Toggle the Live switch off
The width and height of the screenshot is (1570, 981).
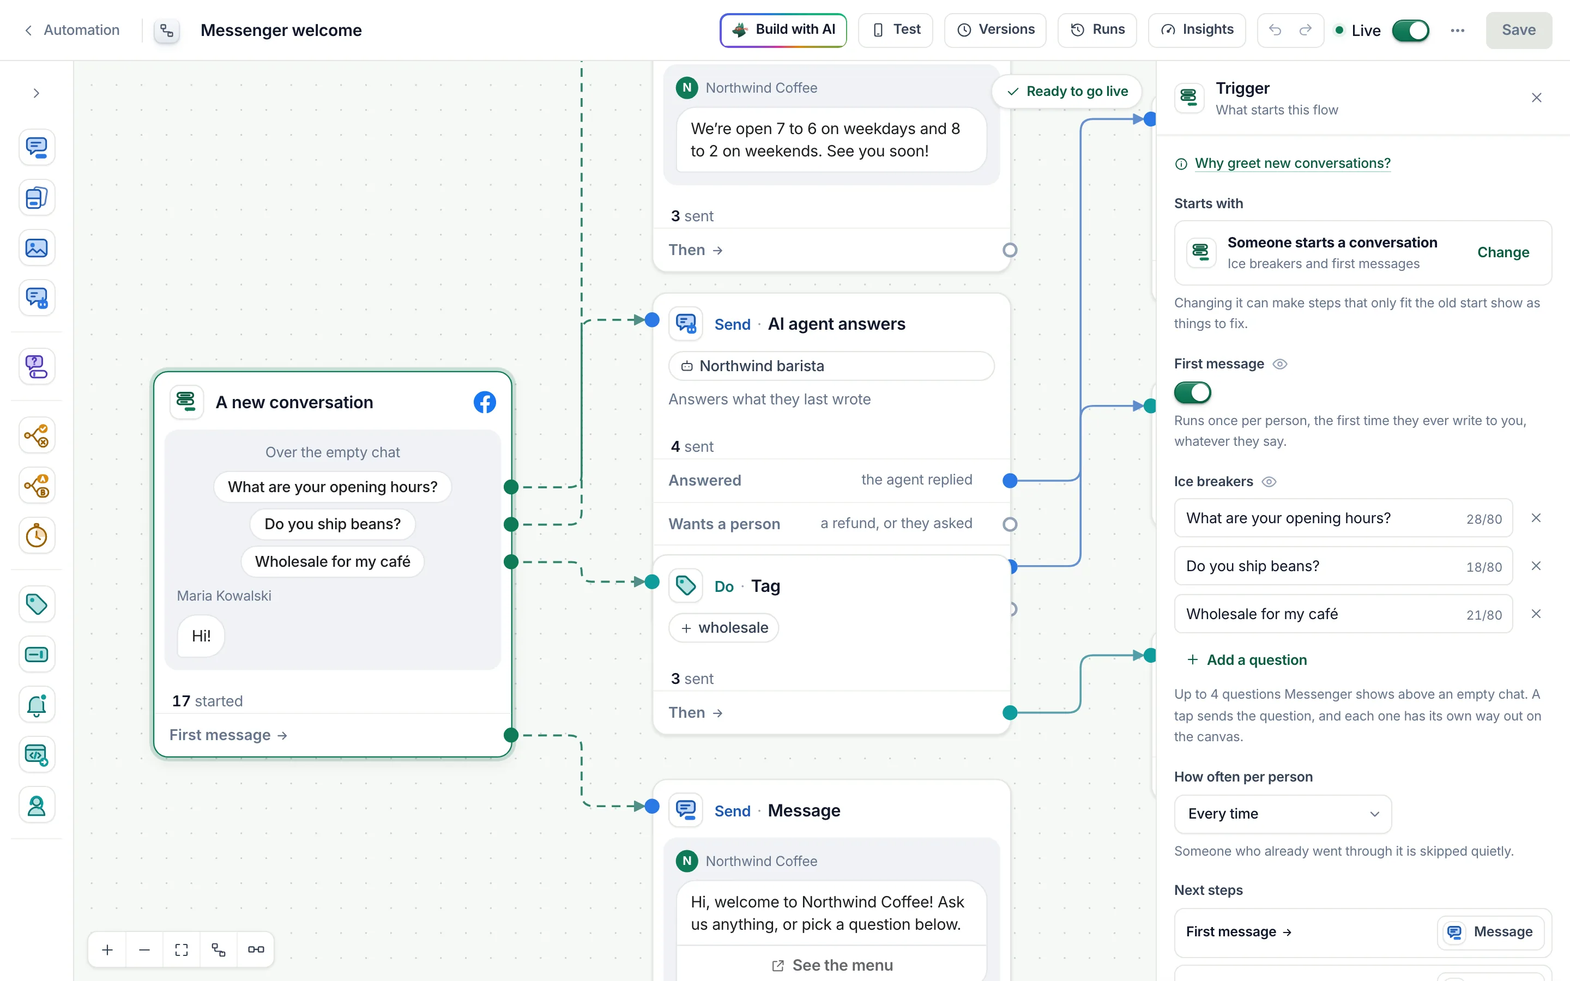pos(1410,31)
